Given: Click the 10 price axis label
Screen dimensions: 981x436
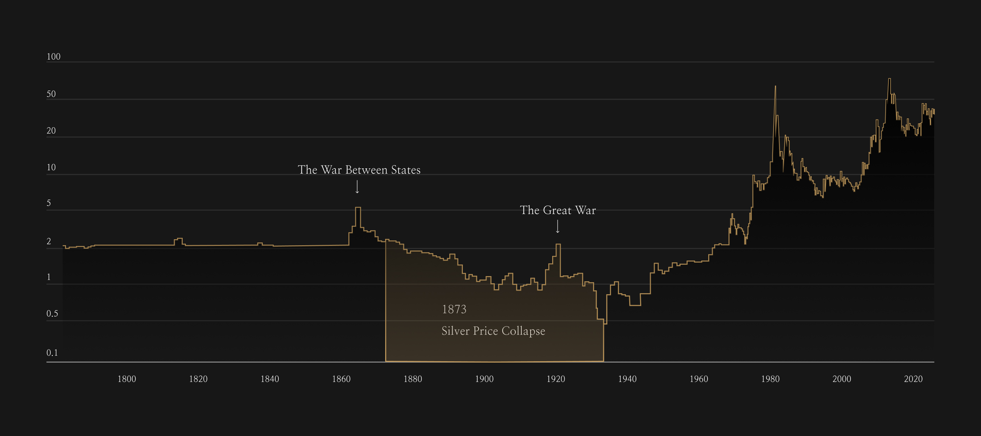Looking at the screenshot, I should 51,167.
